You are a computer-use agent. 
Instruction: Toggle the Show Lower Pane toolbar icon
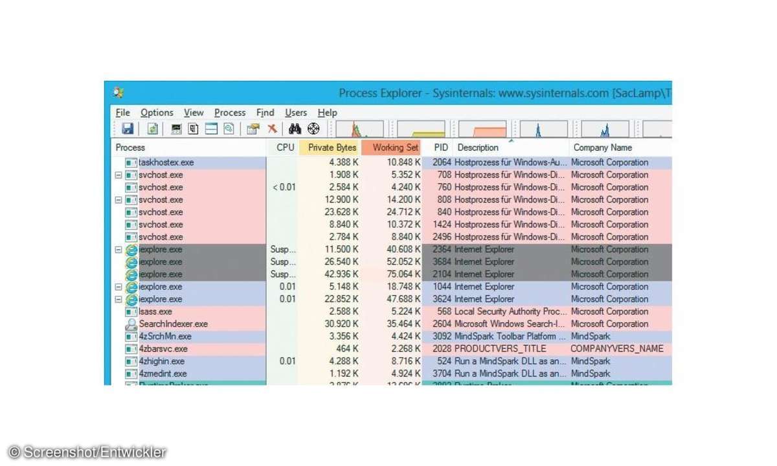point(211,129)
